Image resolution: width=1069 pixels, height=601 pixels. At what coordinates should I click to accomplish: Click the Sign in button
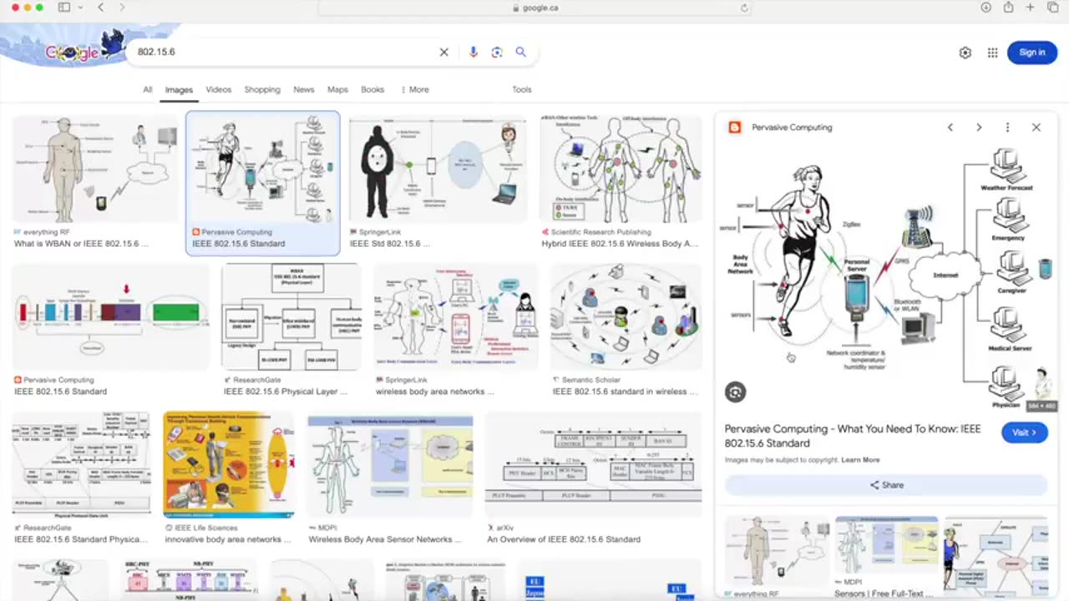coord(1031,53)
